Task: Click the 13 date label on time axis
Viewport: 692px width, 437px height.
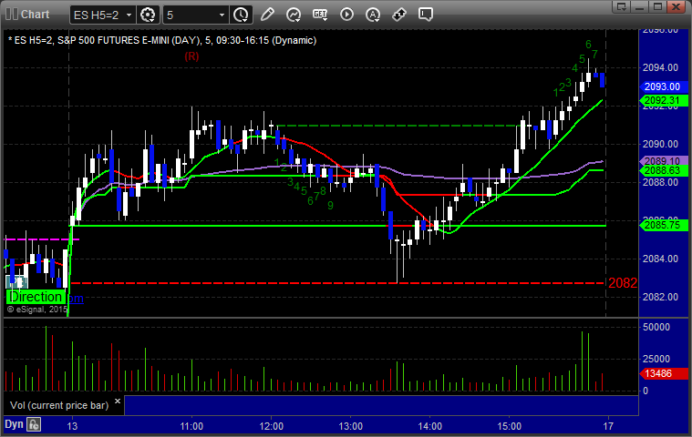Action: click(72, 426)
